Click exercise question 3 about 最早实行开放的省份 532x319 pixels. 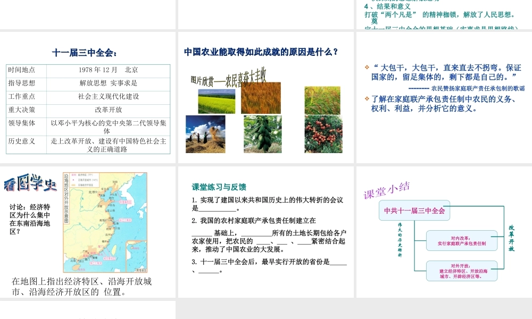pyautogui.click(x=269, y=266)
